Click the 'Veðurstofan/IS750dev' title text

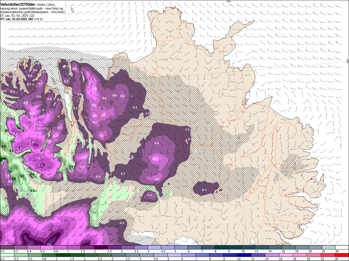[18, 4]
